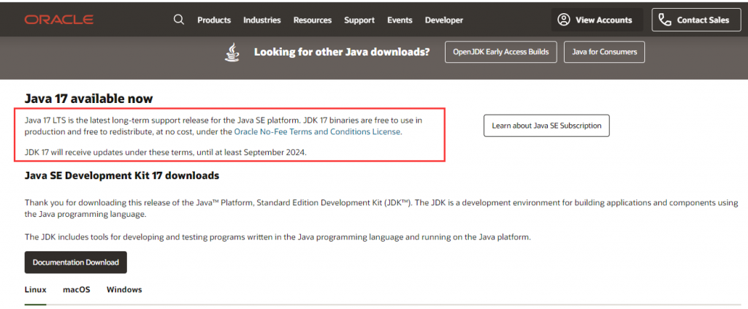Screen dimensions: 748x309
Task: Open the Resources menu
Action: [x=313, y=20]
